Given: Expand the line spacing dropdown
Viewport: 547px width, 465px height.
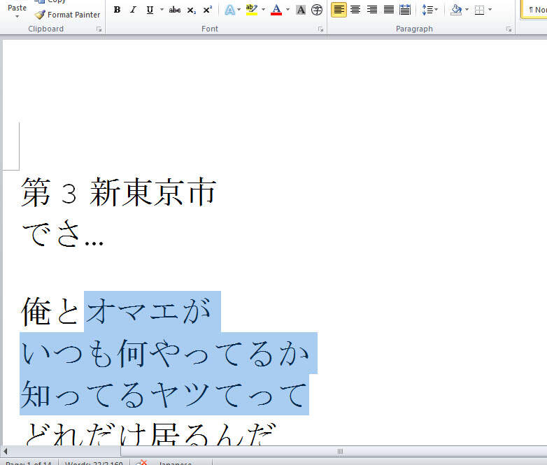Looking at the screenshot, I should click(x=429, y=10).
